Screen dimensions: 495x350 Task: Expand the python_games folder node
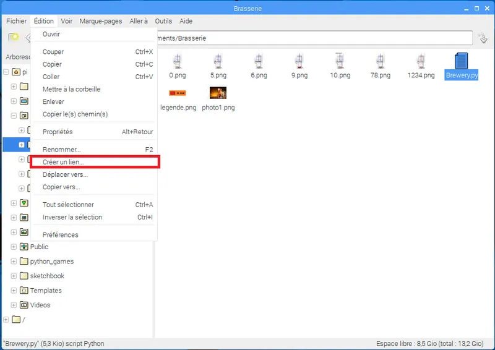(x=14, y=262)
